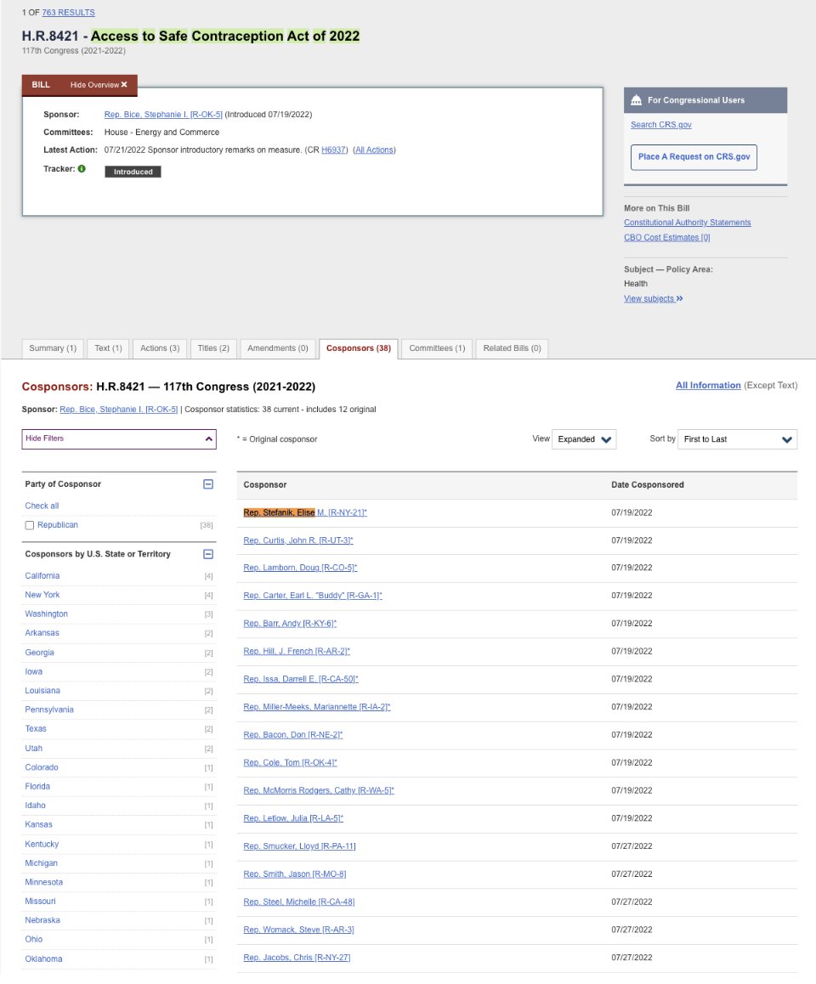Filter cosponsors by New York
Viewport: 816px width, 984px height.
[42, 595]
